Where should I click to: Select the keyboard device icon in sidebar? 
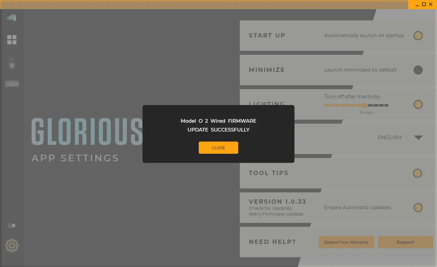pyautogui.click(x=12, y=83)
